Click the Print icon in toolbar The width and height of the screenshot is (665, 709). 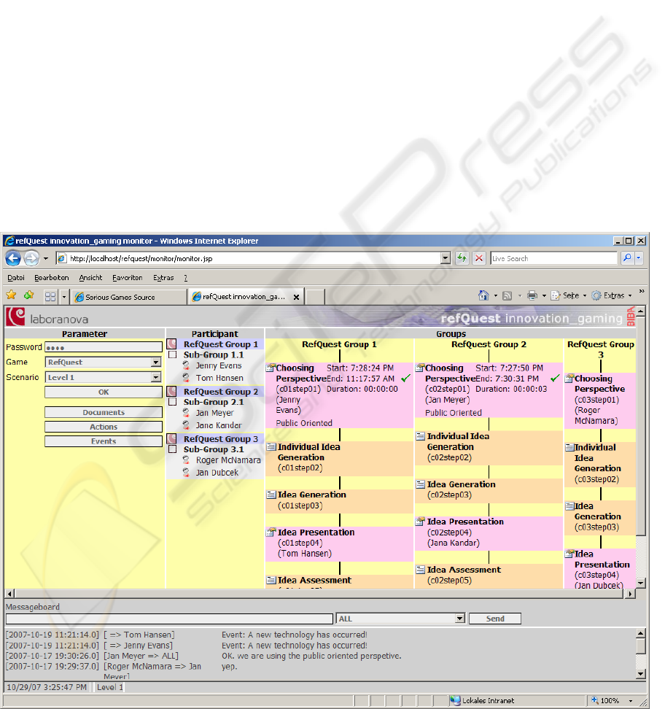coord(532,295)
